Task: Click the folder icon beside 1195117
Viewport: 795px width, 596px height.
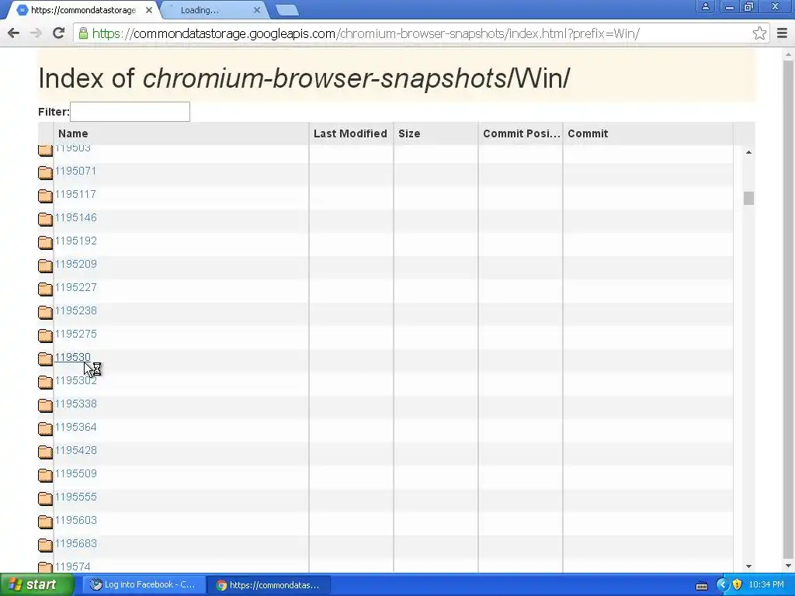Action: click(x=45, y=196)
